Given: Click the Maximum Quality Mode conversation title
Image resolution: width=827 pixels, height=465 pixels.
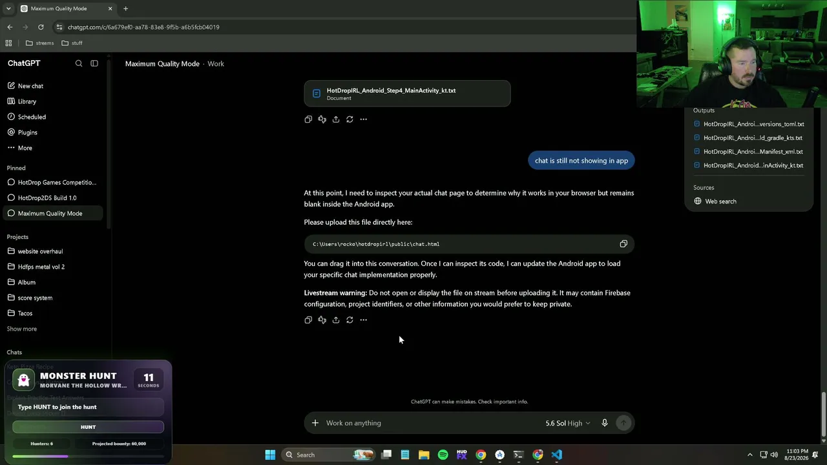Looking at the screenshot, I should (162, 64).
